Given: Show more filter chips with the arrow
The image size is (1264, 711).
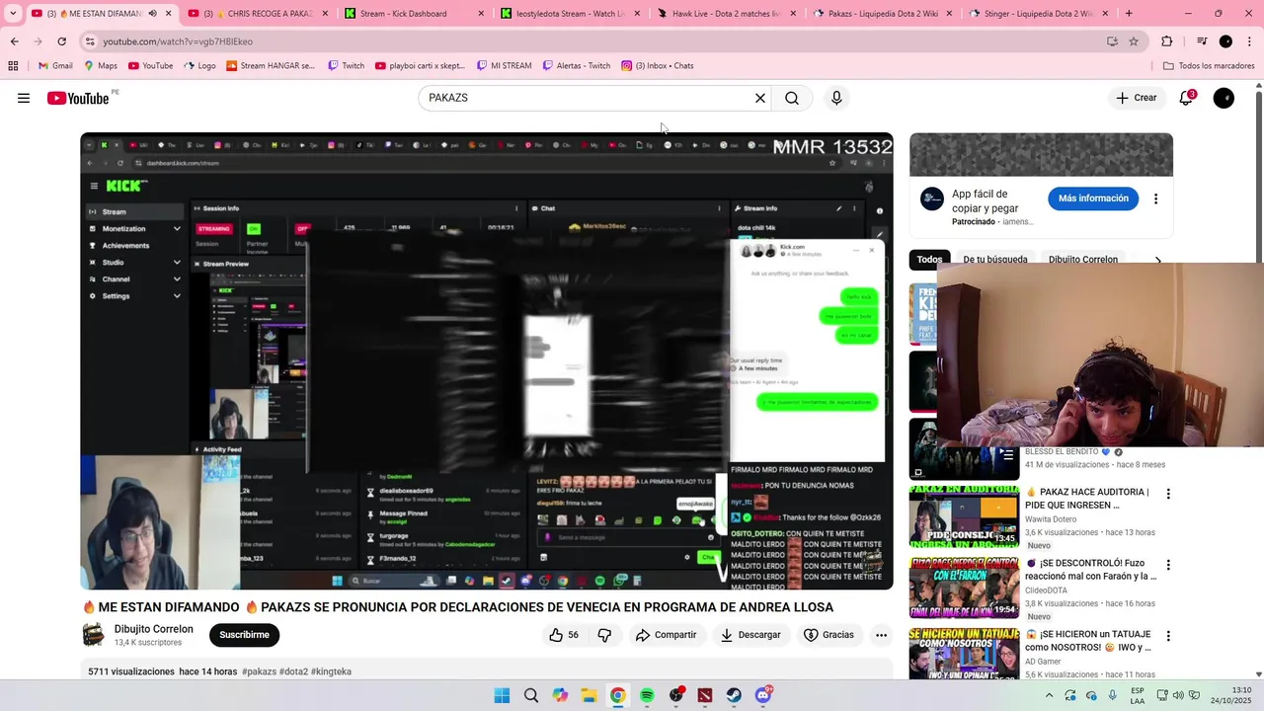Looking at the screenshot, I should tap(1157, 260).
